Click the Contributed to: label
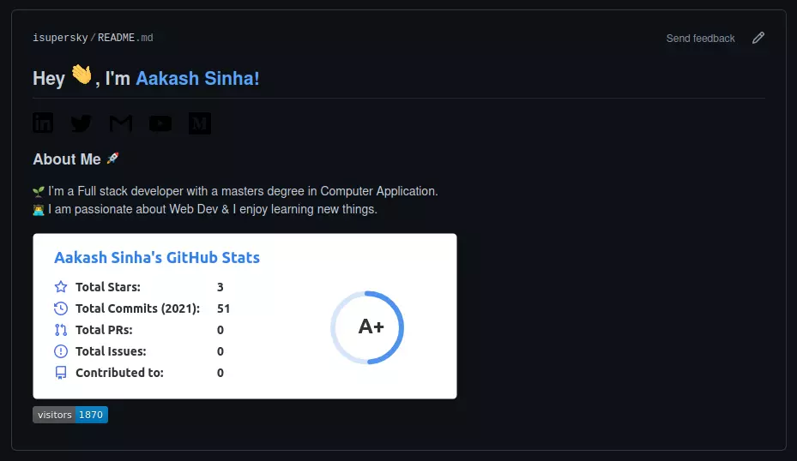Viewport: 797px width, 461px height. tap(119, 373)
